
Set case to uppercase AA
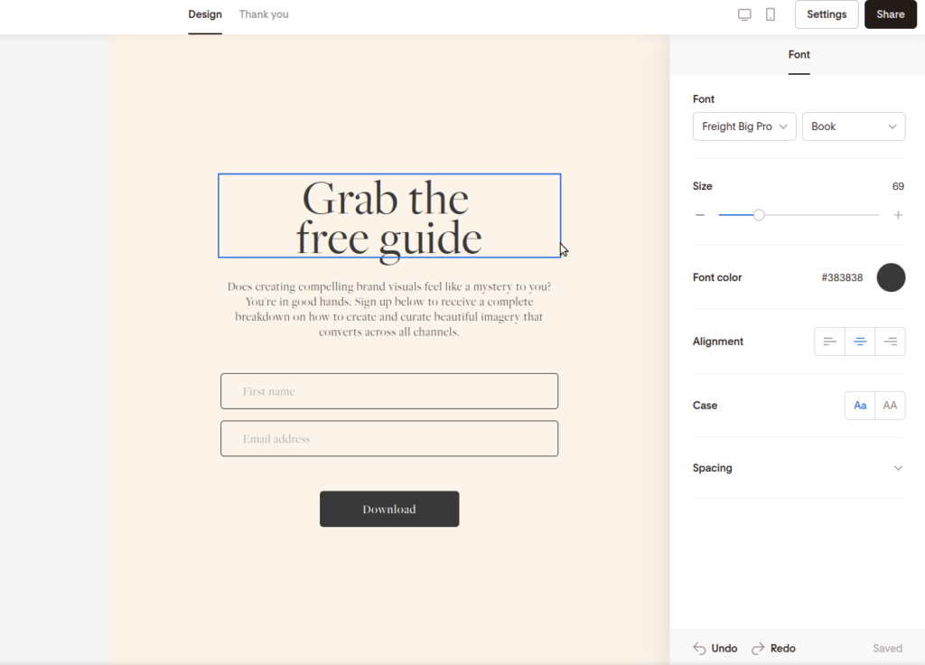(x=890, y=406)
